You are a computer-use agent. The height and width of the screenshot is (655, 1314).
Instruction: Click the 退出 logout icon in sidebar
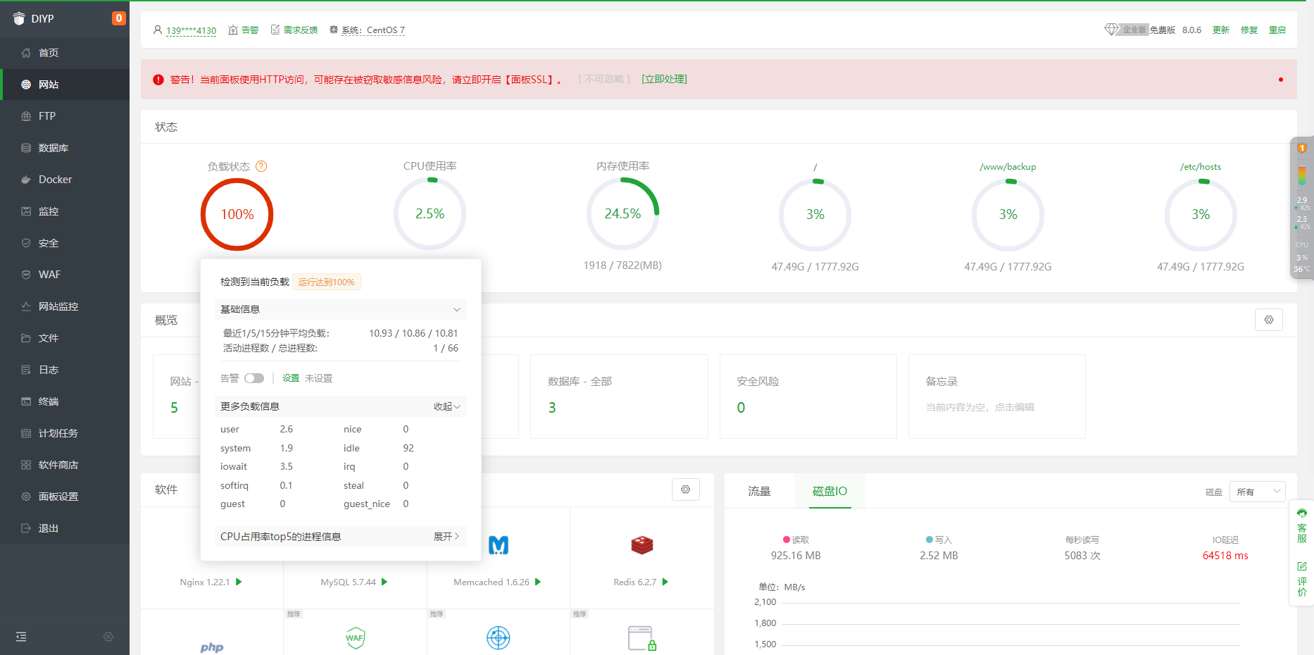26,528
